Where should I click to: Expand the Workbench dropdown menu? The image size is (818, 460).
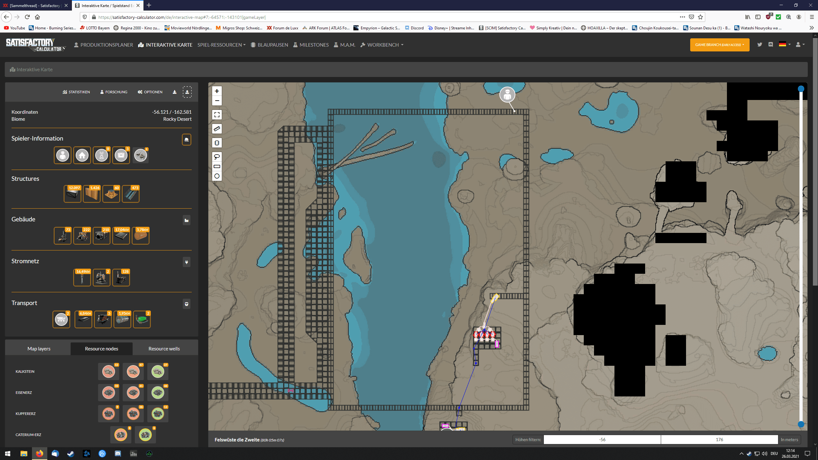382,45
